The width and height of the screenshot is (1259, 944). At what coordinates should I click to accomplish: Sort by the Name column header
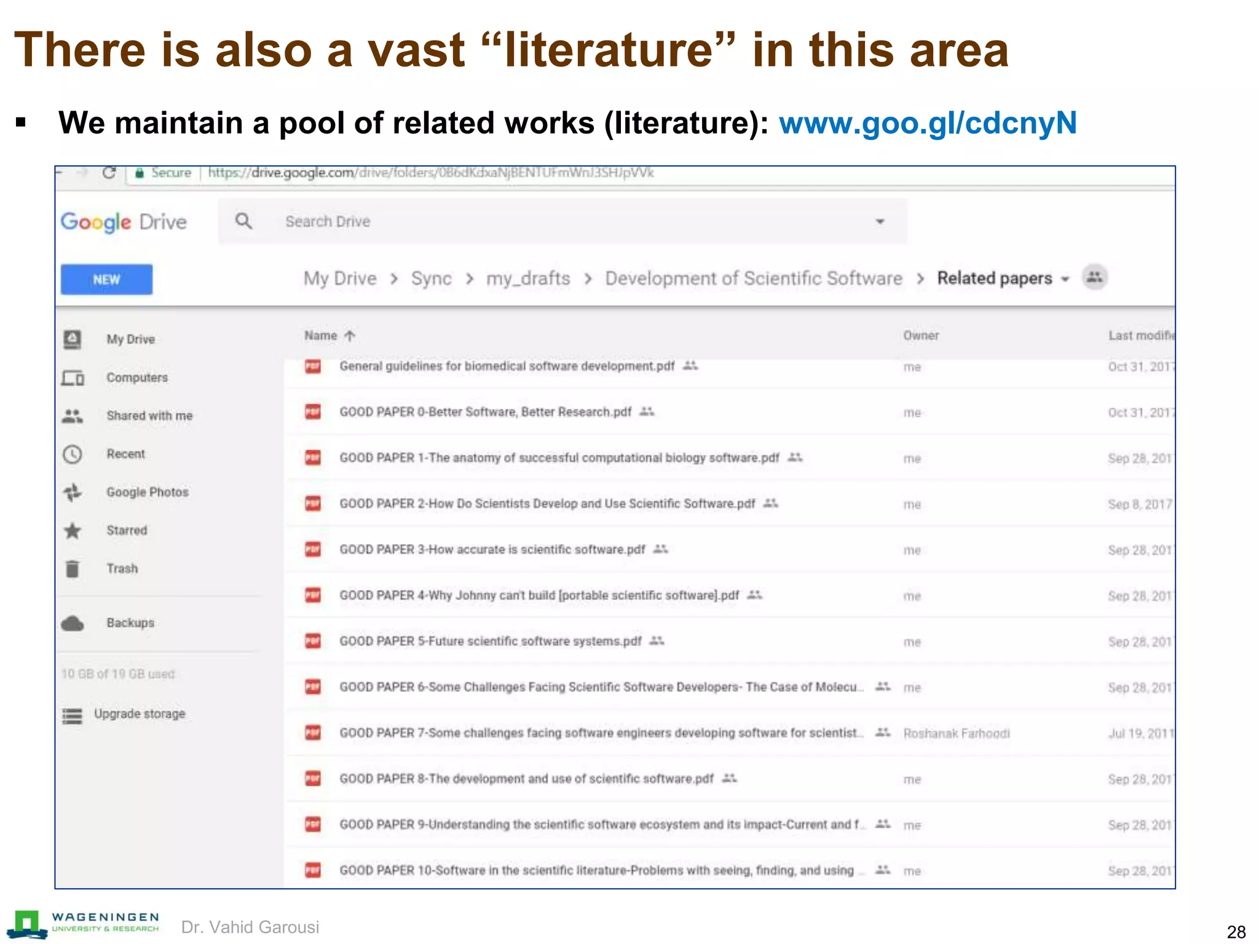(321, 336)
